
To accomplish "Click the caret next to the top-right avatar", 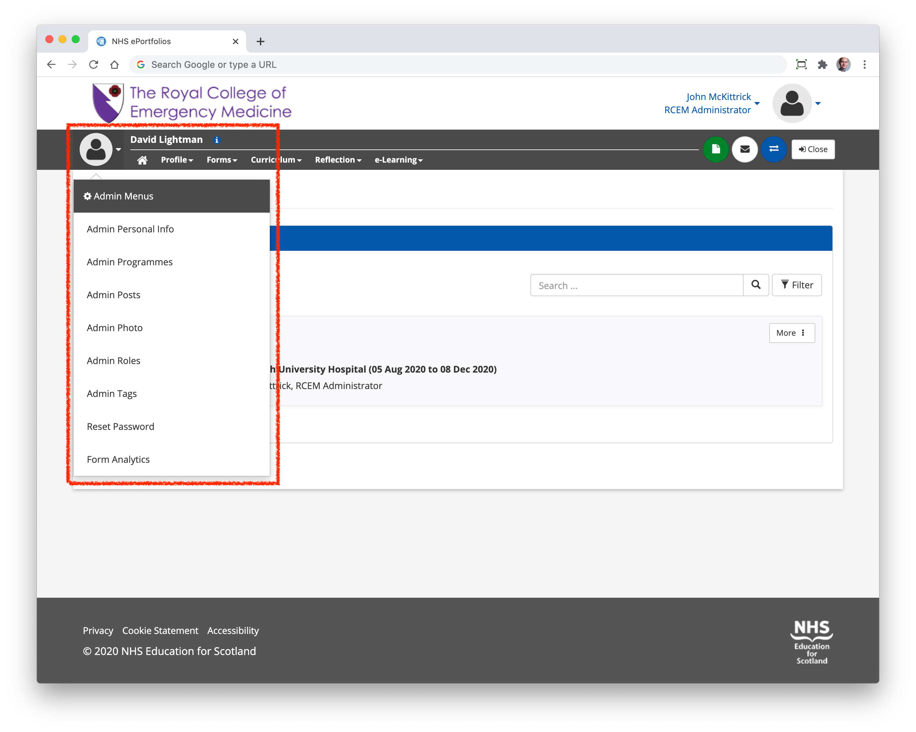I will pyautogui.click(x=818, y=103).
